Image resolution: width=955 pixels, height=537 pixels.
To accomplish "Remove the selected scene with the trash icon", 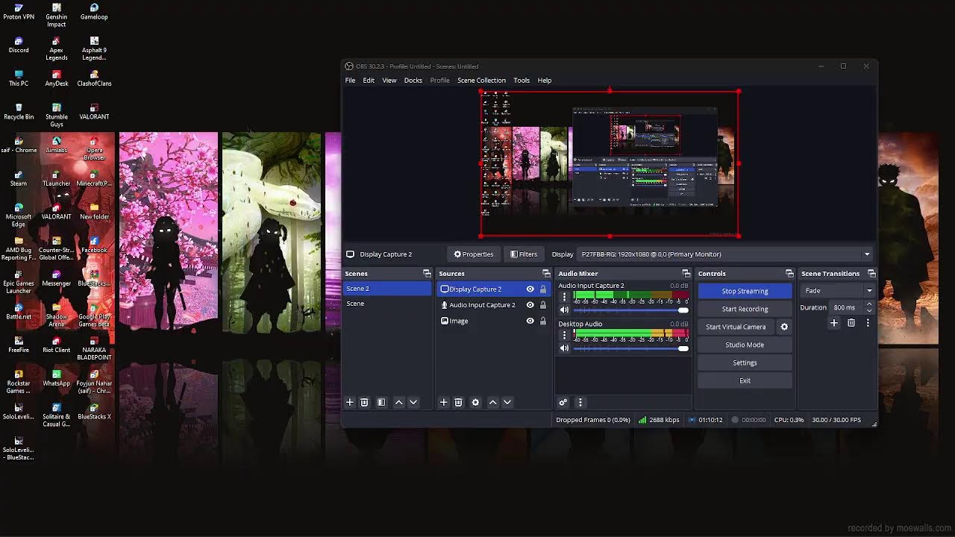I will coord(364,402).
